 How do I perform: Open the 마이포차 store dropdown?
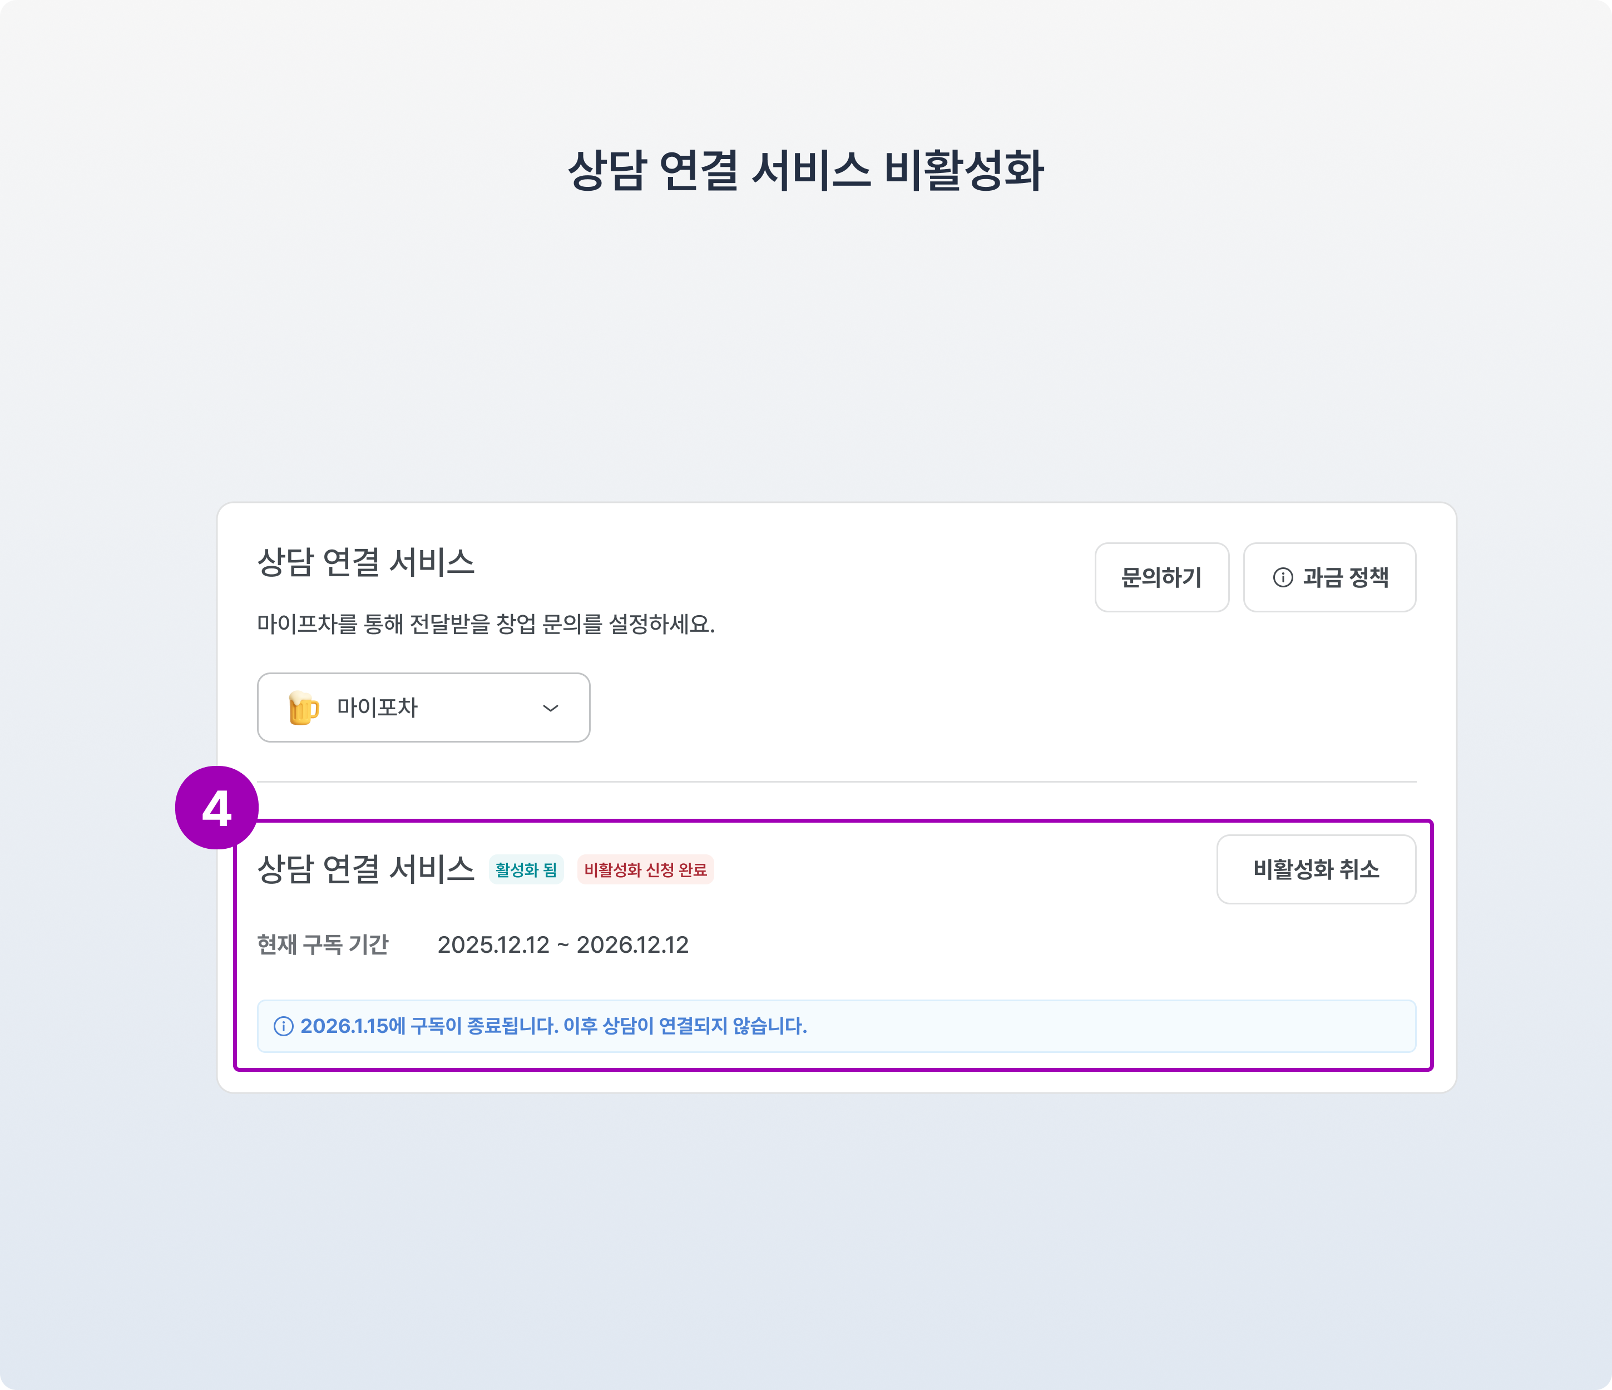click(423, 707)
